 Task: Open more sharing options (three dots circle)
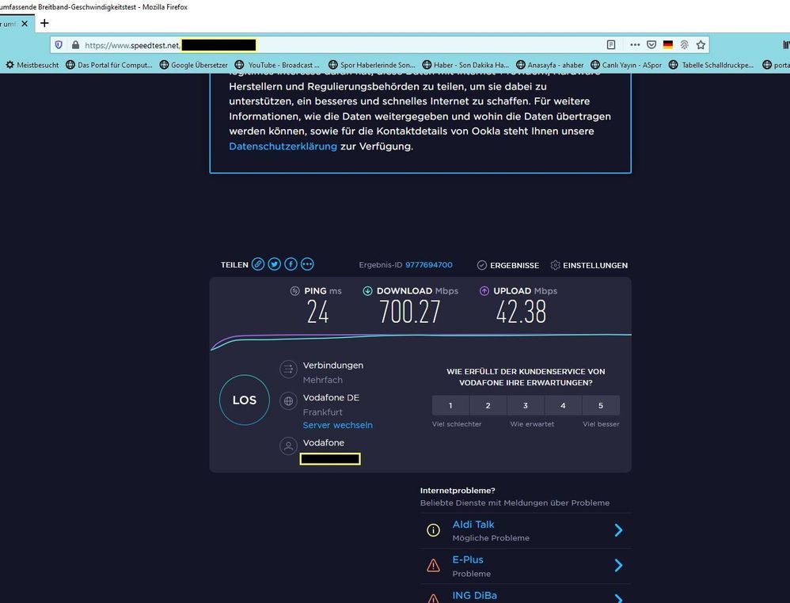click(307, 264)
